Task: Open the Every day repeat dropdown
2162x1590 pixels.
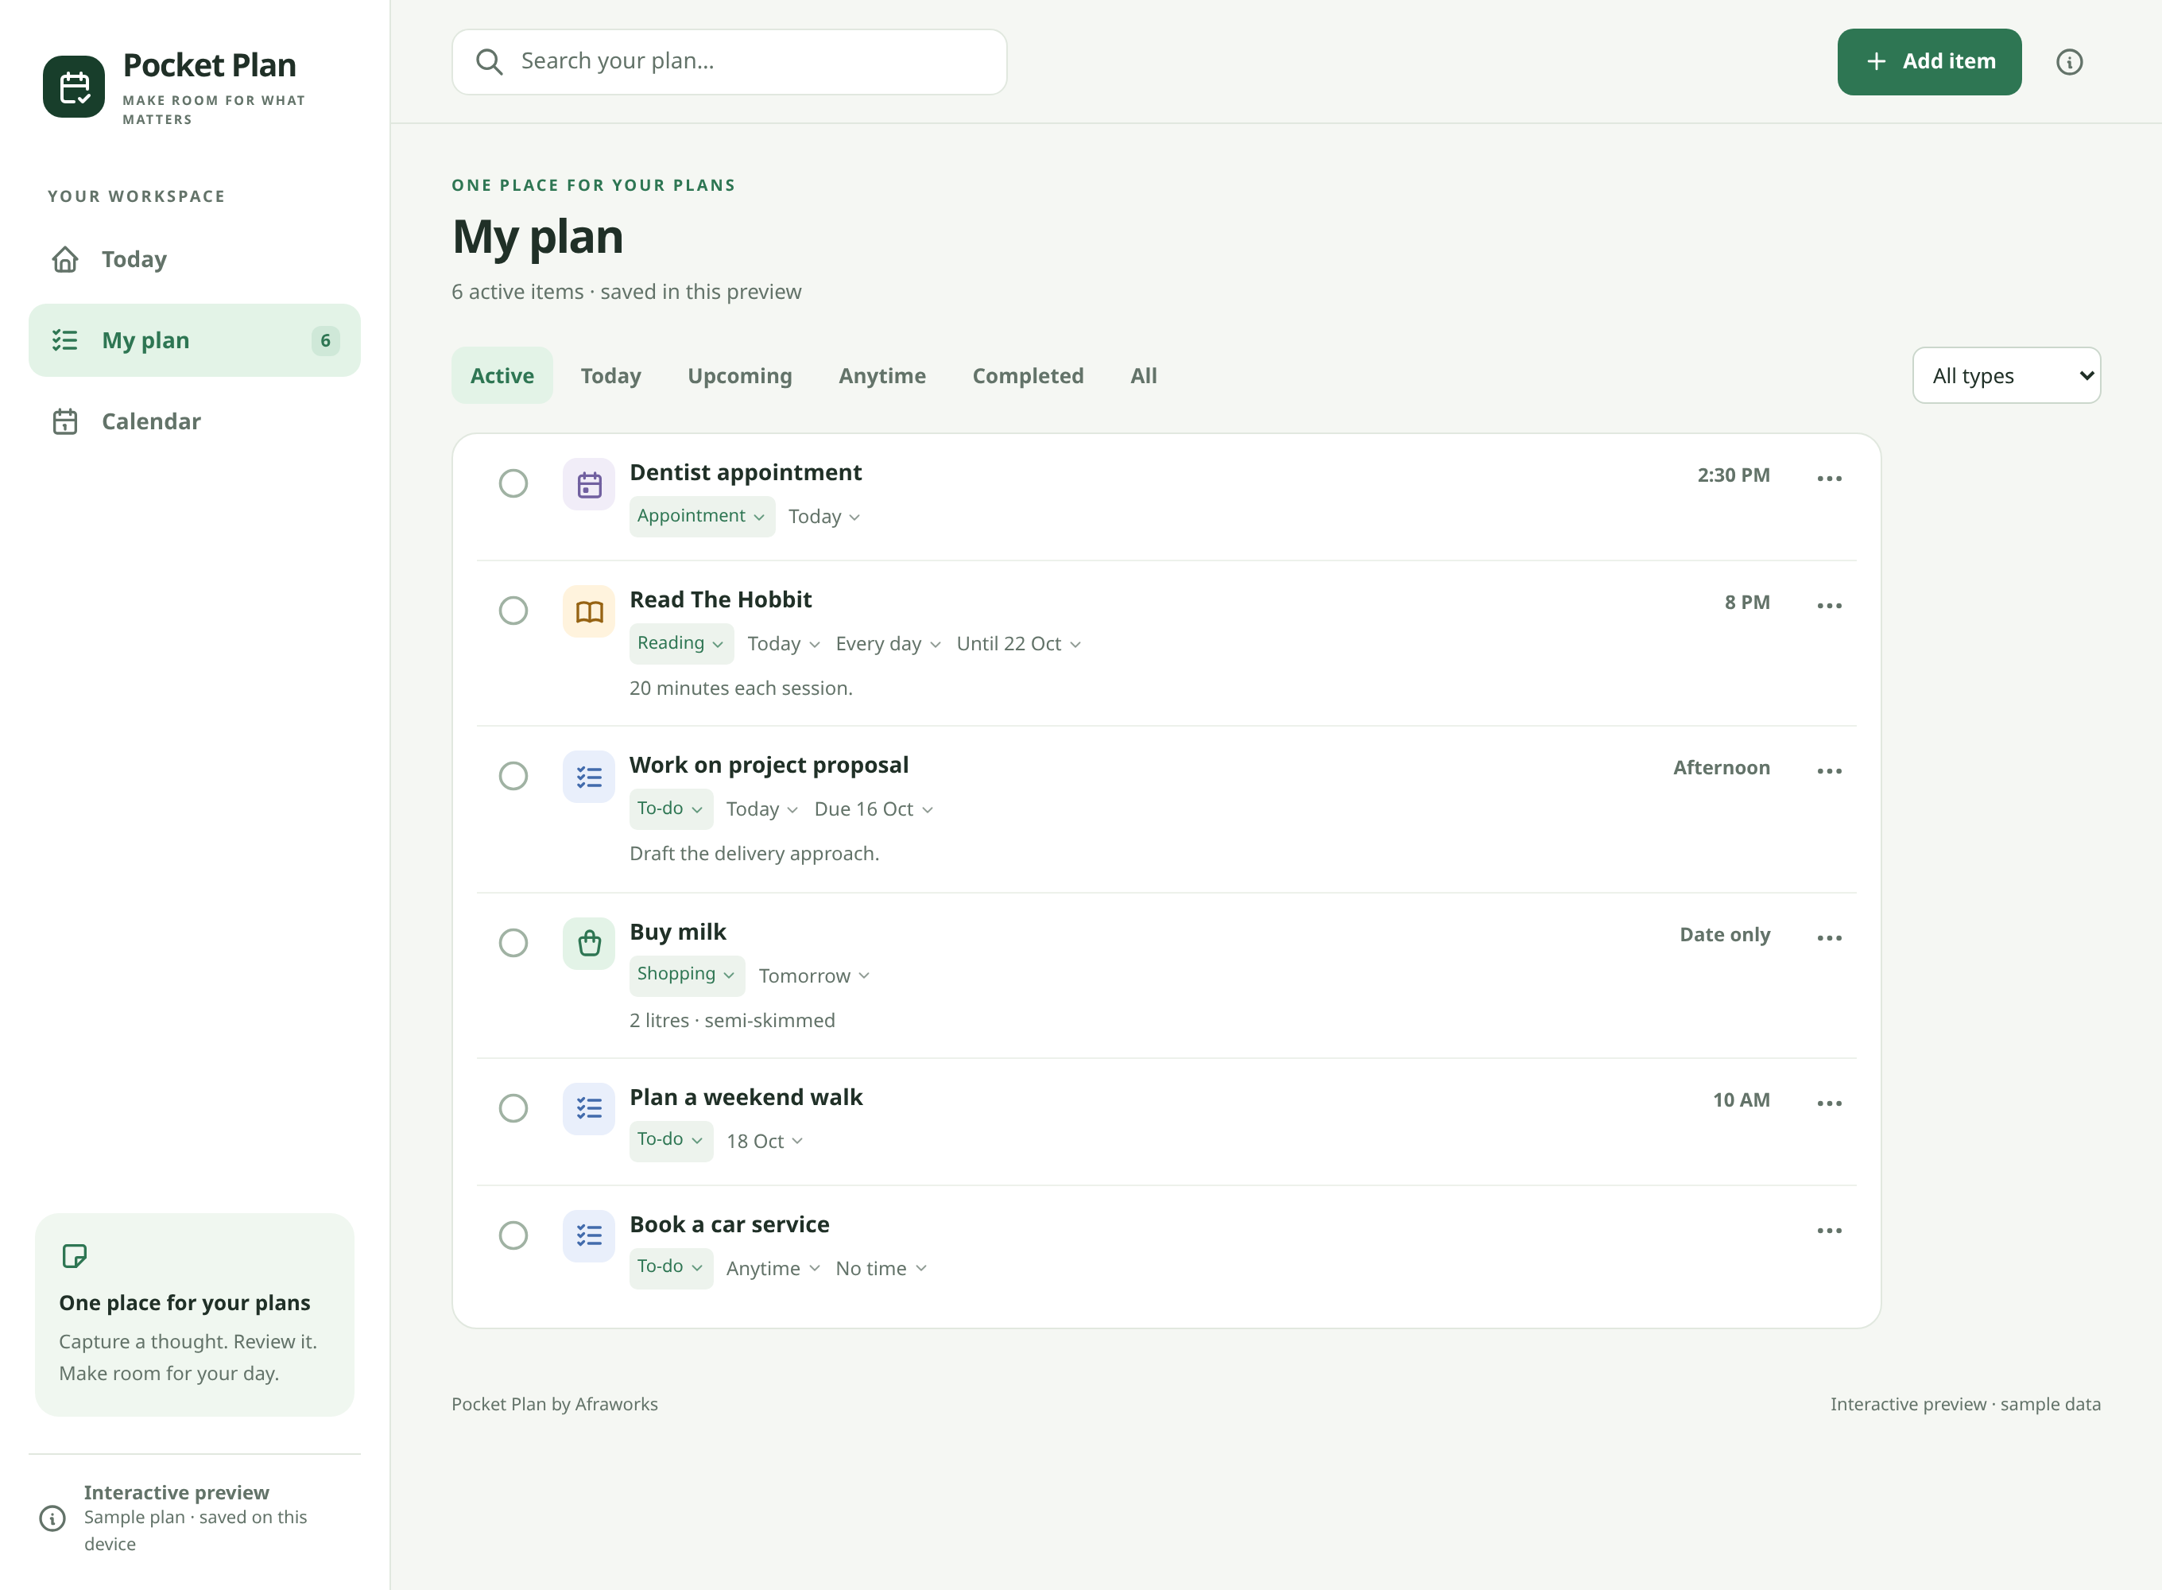Action: [888, 644]
